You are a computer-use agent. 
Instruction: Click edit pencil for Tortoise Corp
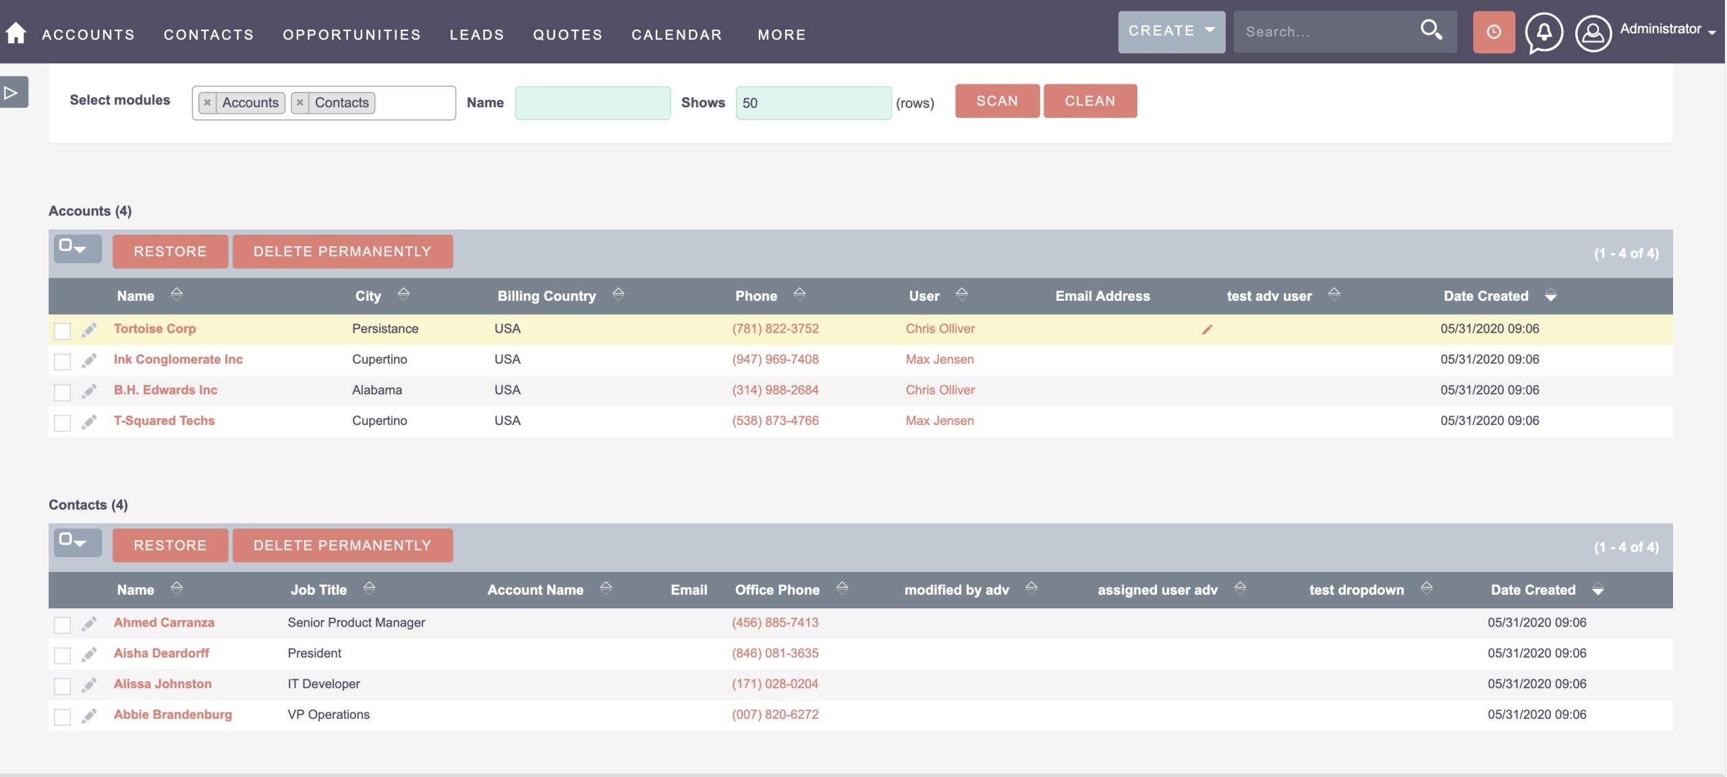click(89, 330)
